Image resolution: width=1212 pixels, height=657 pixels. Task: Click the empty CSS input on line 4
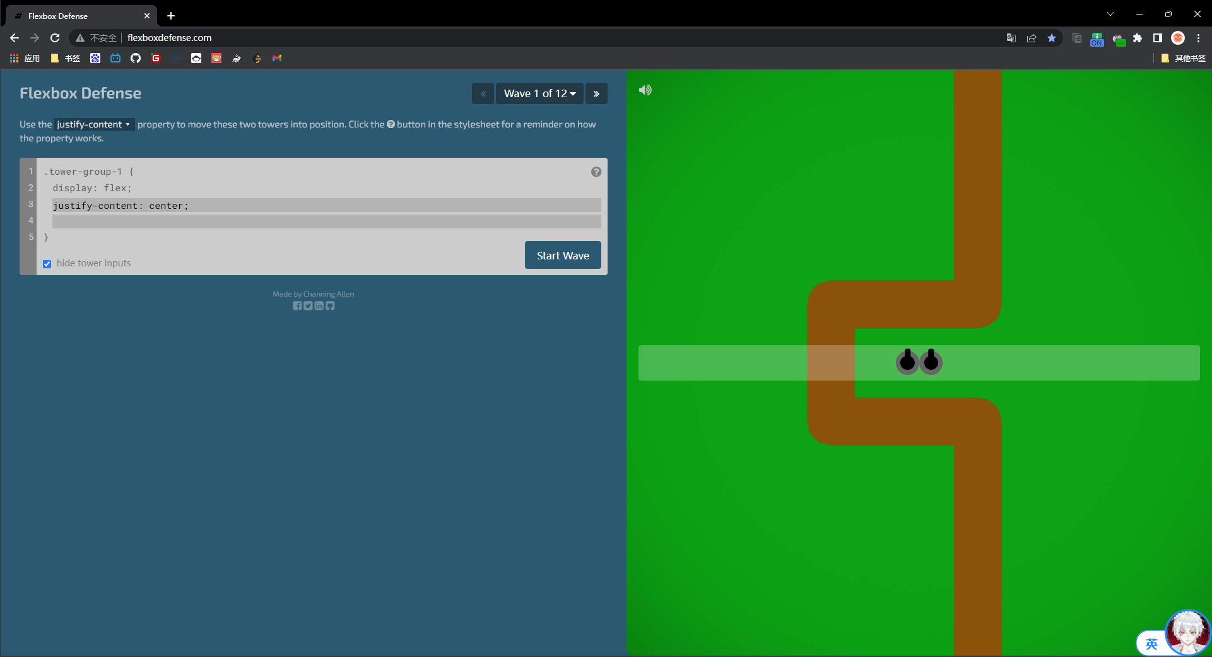[326, 222]
